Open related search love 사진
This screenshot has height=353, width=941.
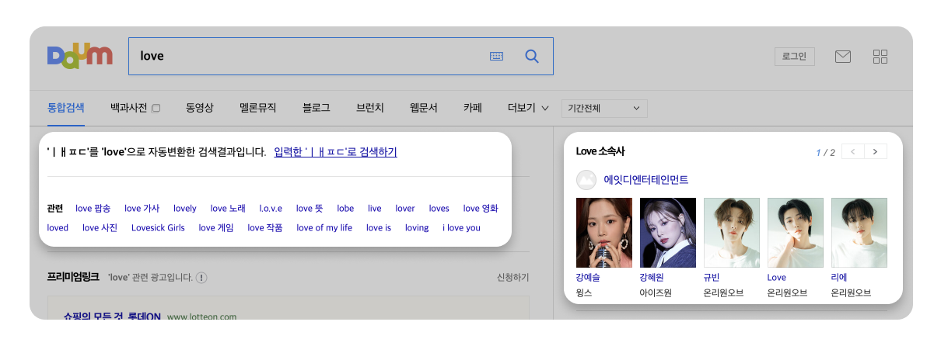pyautogui.click(x=100, y=227)
